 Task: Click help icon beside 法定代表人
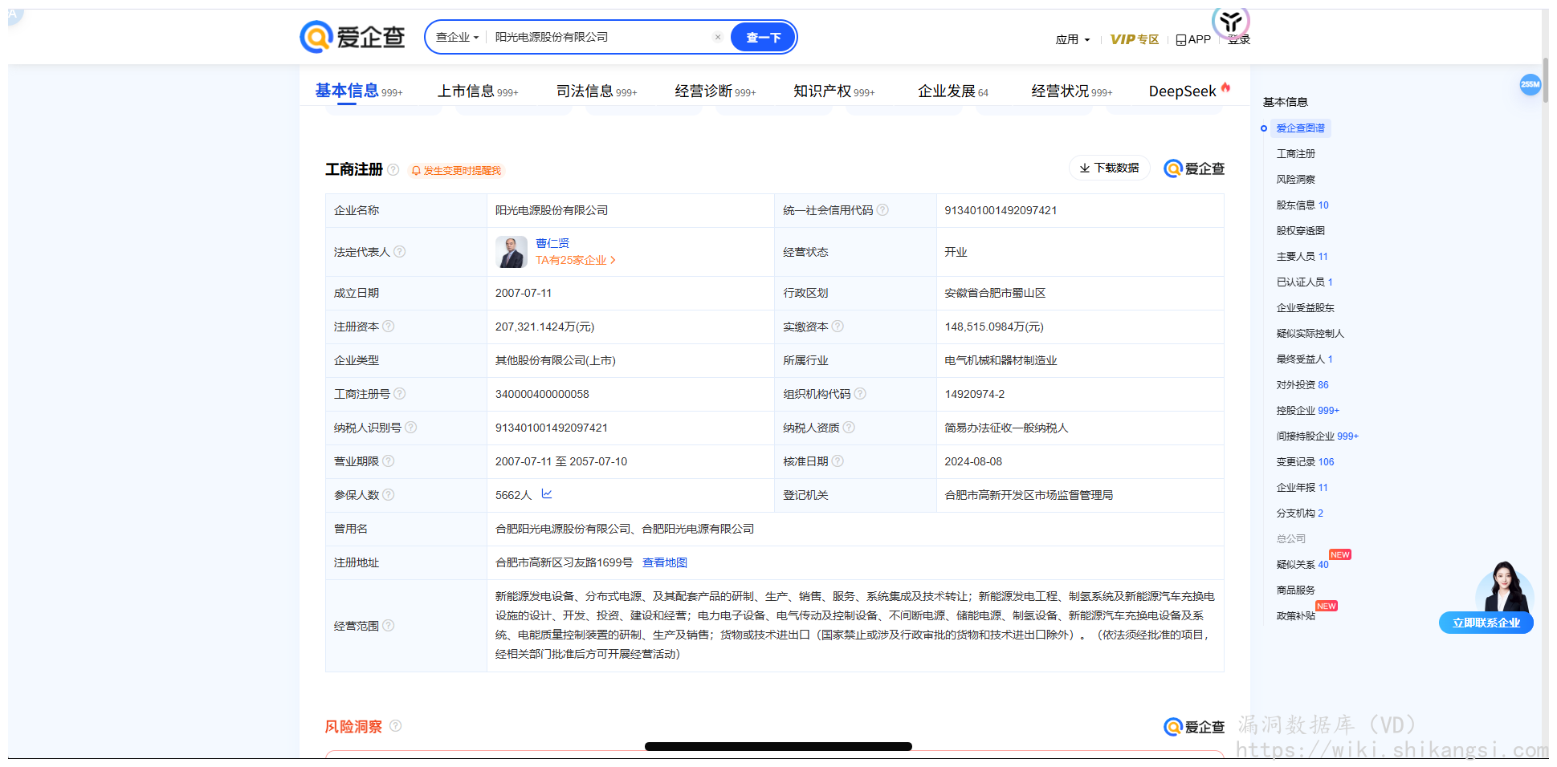[x=399, y=251]
